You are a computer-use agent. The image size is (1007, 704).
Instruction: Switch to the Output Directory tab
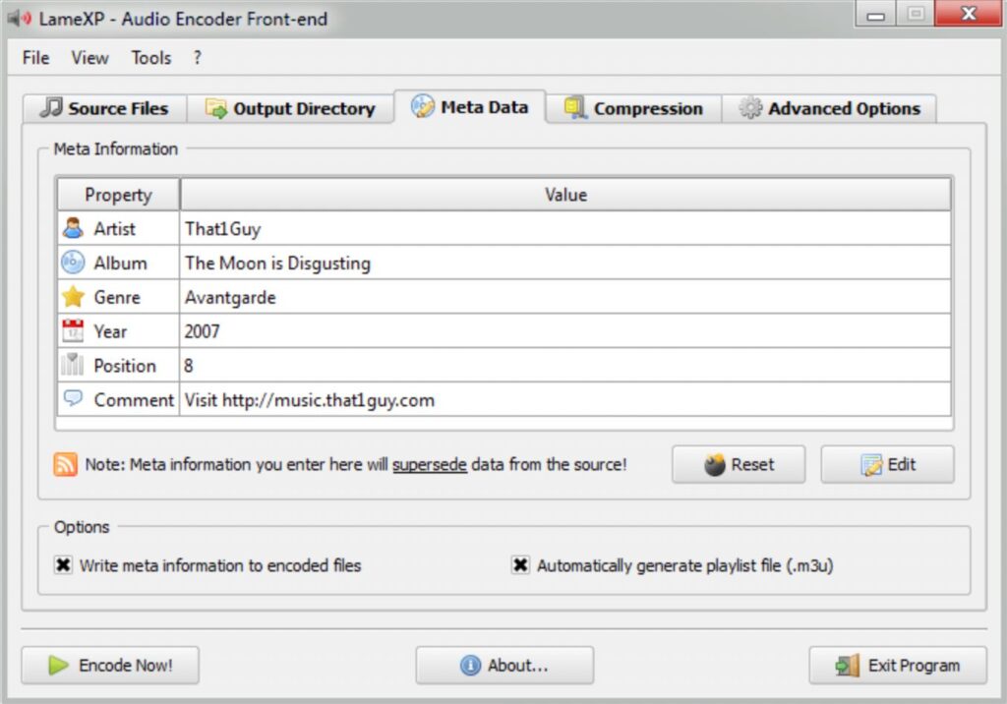[x=290, y=108]
